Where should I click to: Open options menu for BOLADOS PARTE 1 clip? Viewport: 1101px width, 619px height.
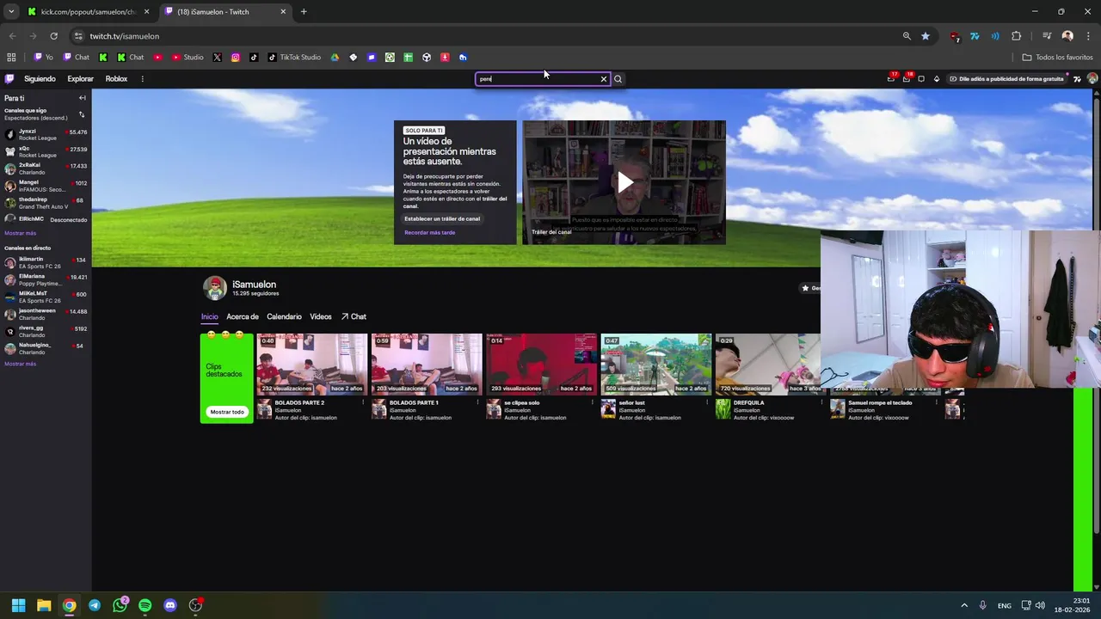click(477, 402)
